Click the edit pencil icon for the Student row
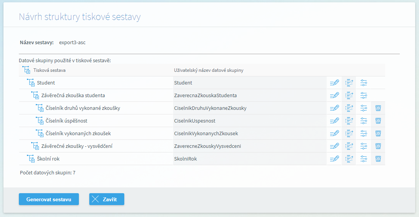Viewport: 419px width, 217px height. tap(334, 83)
